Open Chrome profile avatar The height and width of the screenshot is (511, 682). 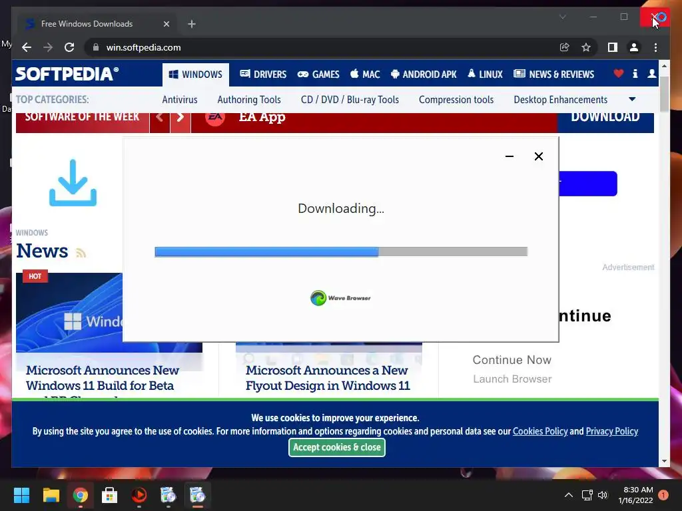[634, 47]
